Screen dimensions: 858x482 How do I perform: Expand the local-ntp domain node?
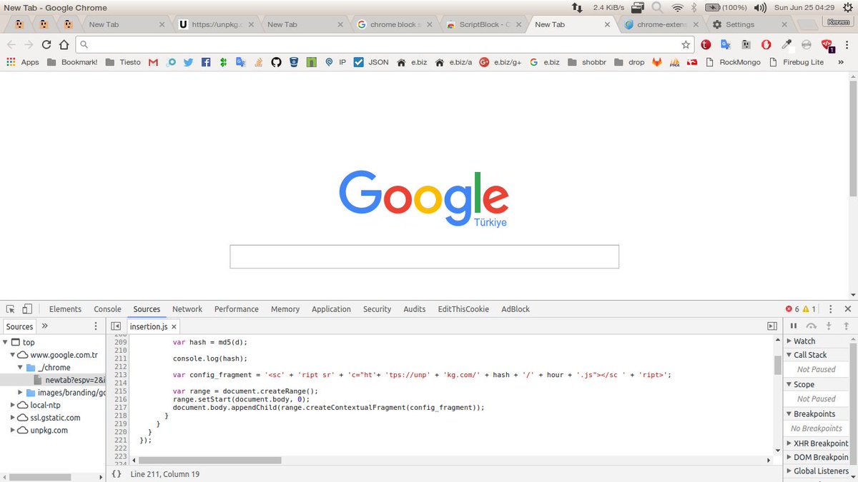12,405
